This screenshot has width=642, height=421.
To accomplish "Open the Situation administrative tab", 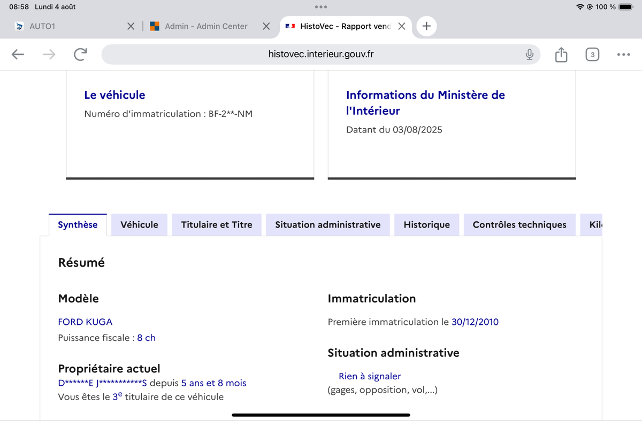I will click(x=328, y=225).
